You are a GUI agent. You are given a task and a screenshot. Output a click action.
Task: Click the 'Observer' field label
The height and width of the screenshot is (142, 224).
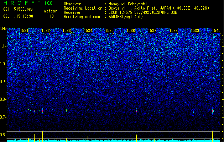pos(72,4)
